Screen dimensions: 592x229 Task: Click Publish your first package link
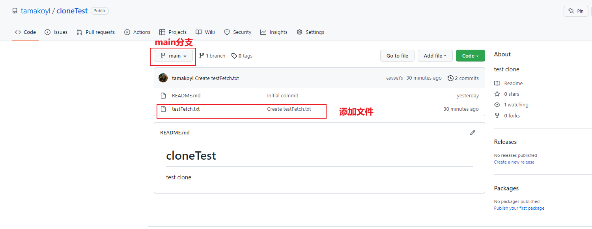pyautogui.click(x=519, y=209)
